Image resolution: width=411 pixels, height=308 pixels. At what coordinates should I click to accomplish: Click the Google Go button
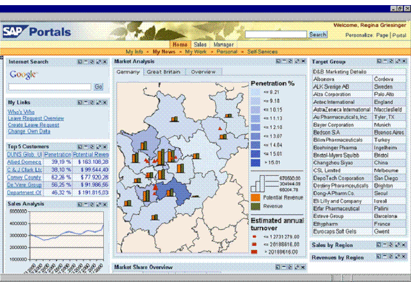point(99,87)
